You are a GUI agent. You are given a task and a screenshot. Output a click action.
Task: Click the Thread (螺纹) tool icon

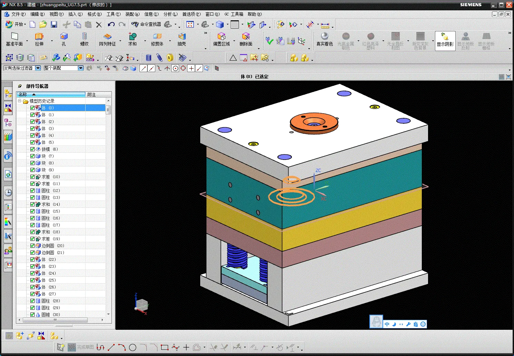tap(84, 37)
